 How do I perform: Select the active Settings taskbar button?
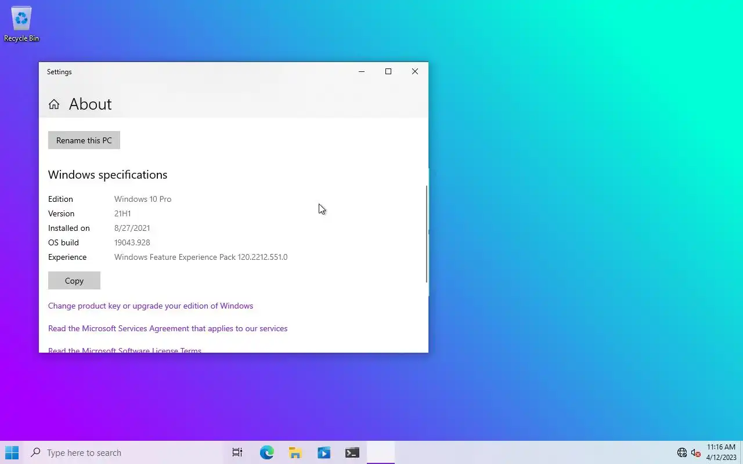click(x=381, y=452)
